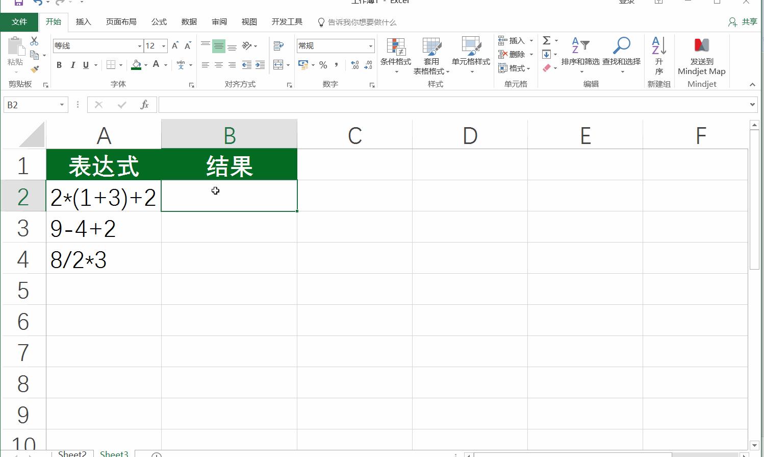The image size is (764, 457).
Task: Toggle italic formatting with the I icon
Action: 72,65
